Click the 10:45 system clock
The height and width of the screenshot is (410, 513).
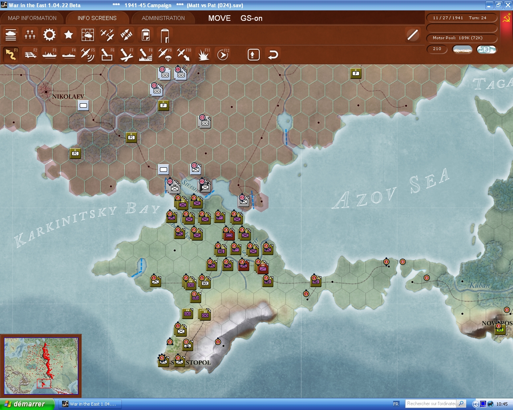point(502,404)
